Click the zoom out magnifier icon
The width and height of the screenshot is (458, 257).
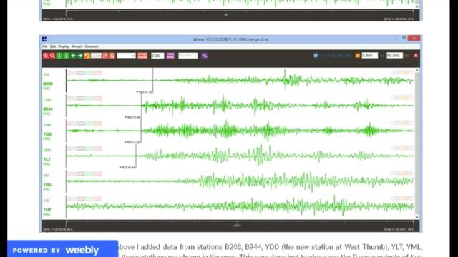coord(52,56)
